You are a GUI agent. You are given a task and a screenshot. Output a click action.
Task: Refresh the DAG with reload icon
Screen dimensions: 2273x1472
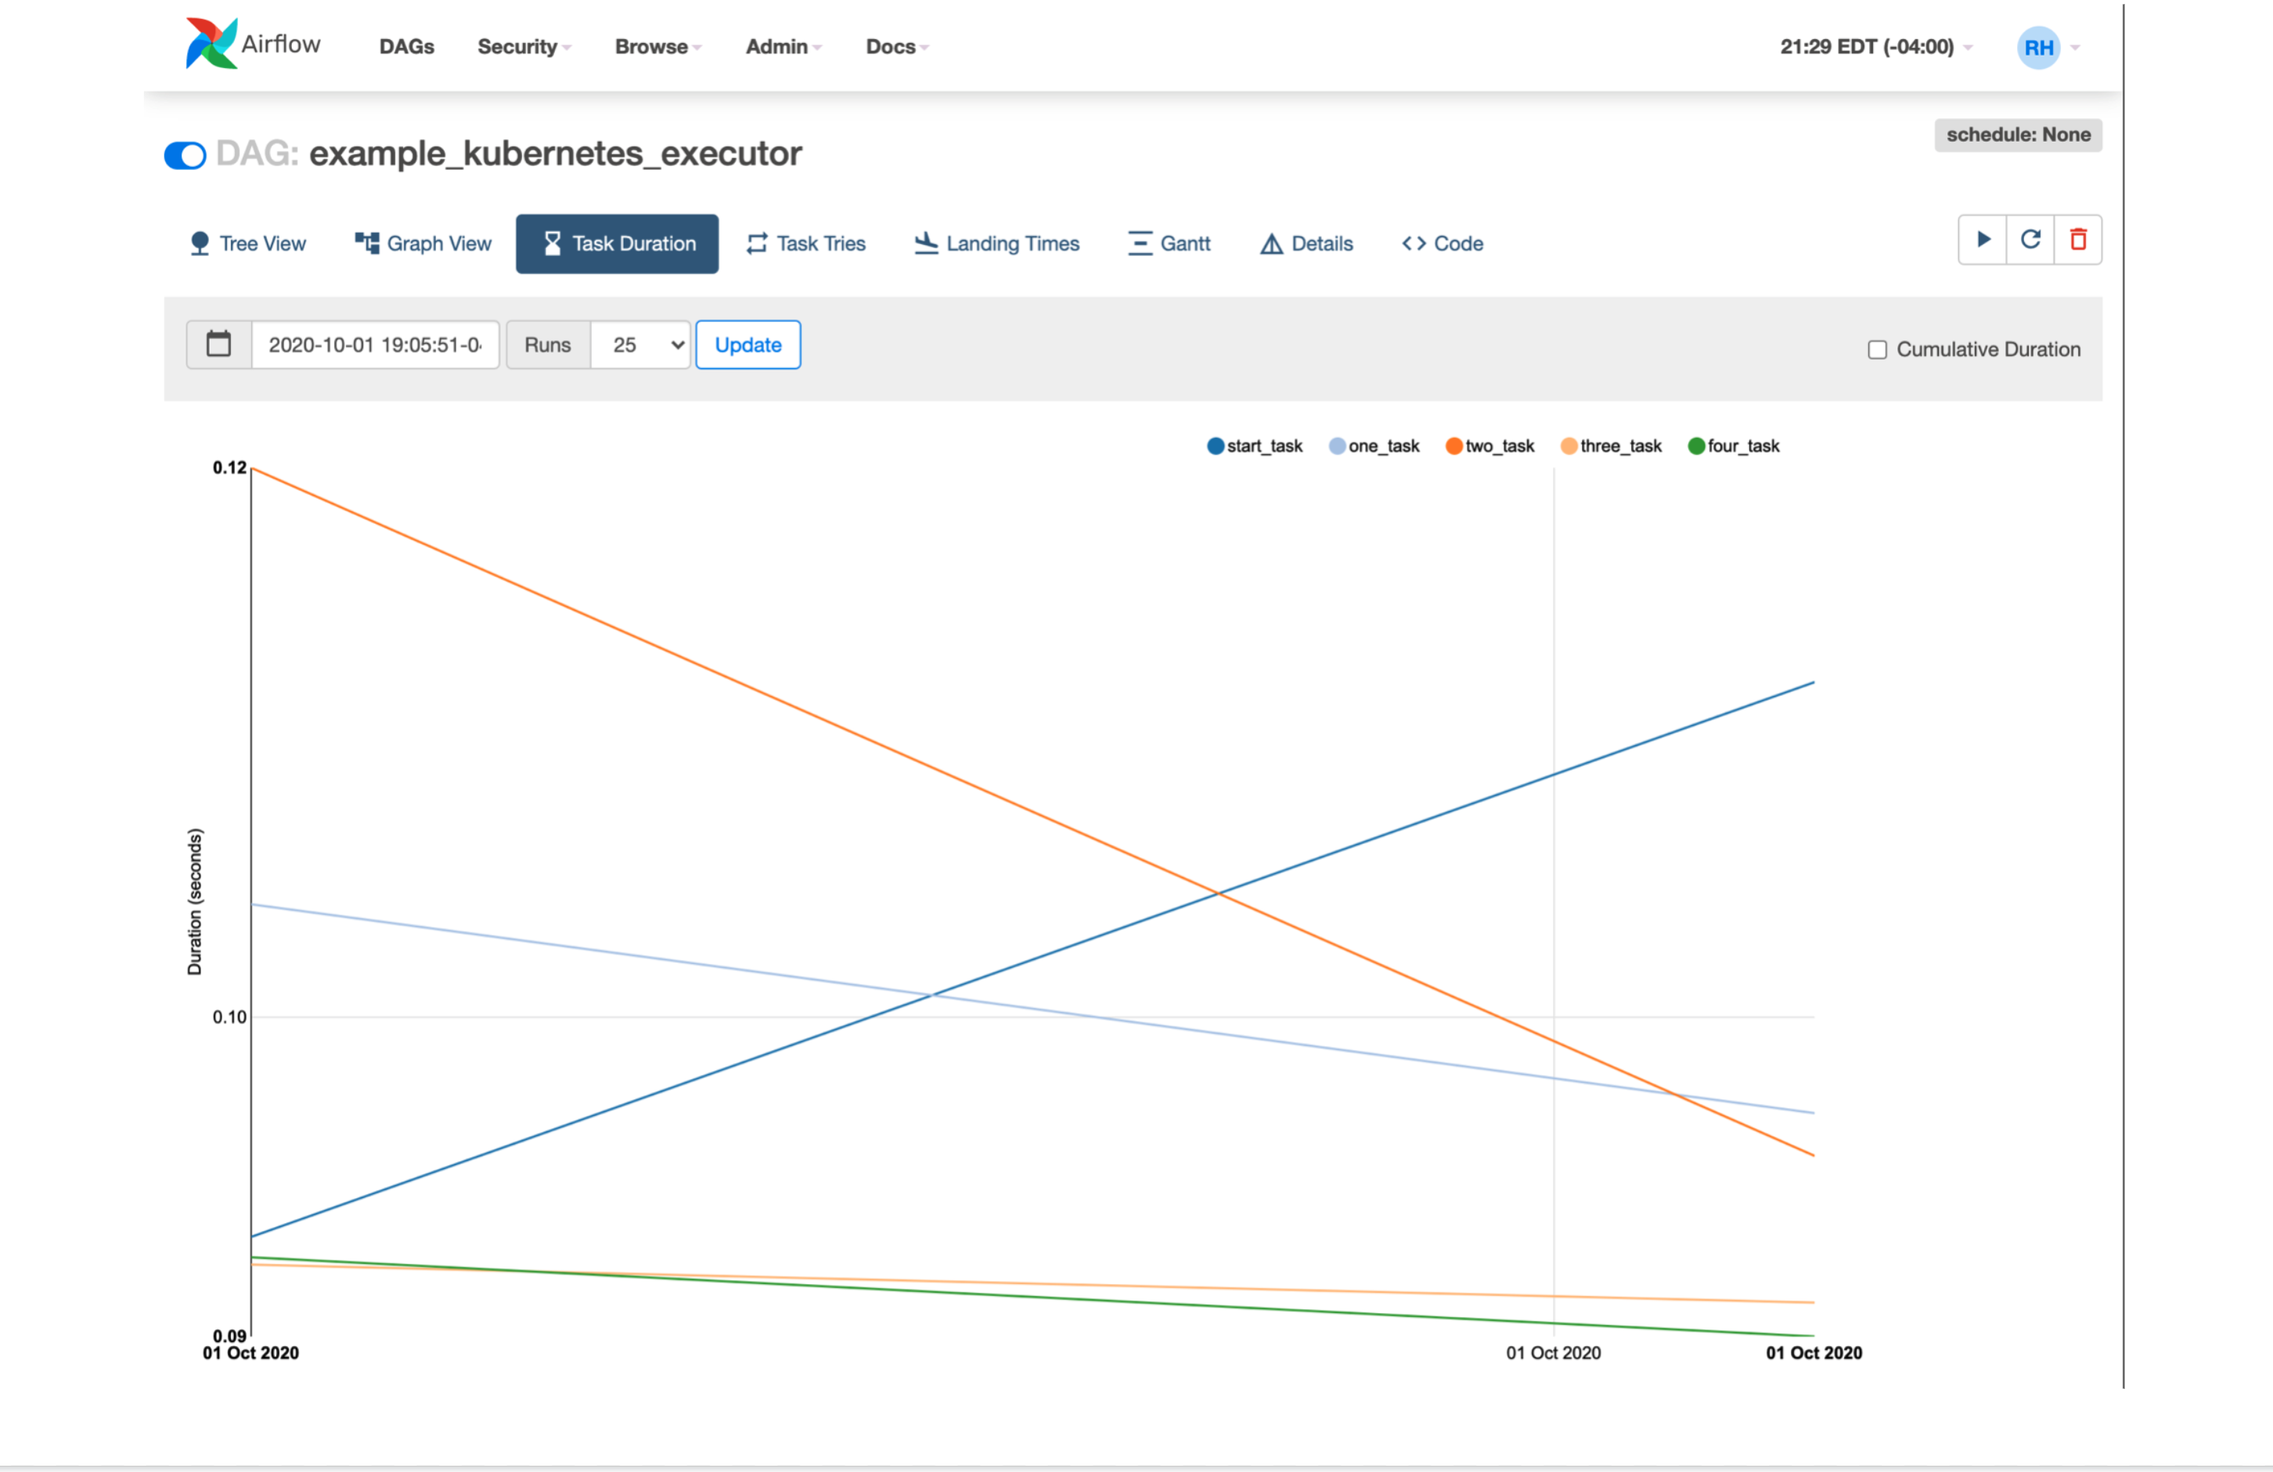point(2030,240)
